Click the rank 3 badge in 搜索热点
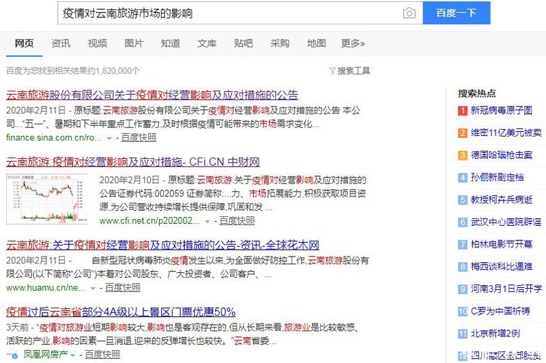 click(463, 155)
